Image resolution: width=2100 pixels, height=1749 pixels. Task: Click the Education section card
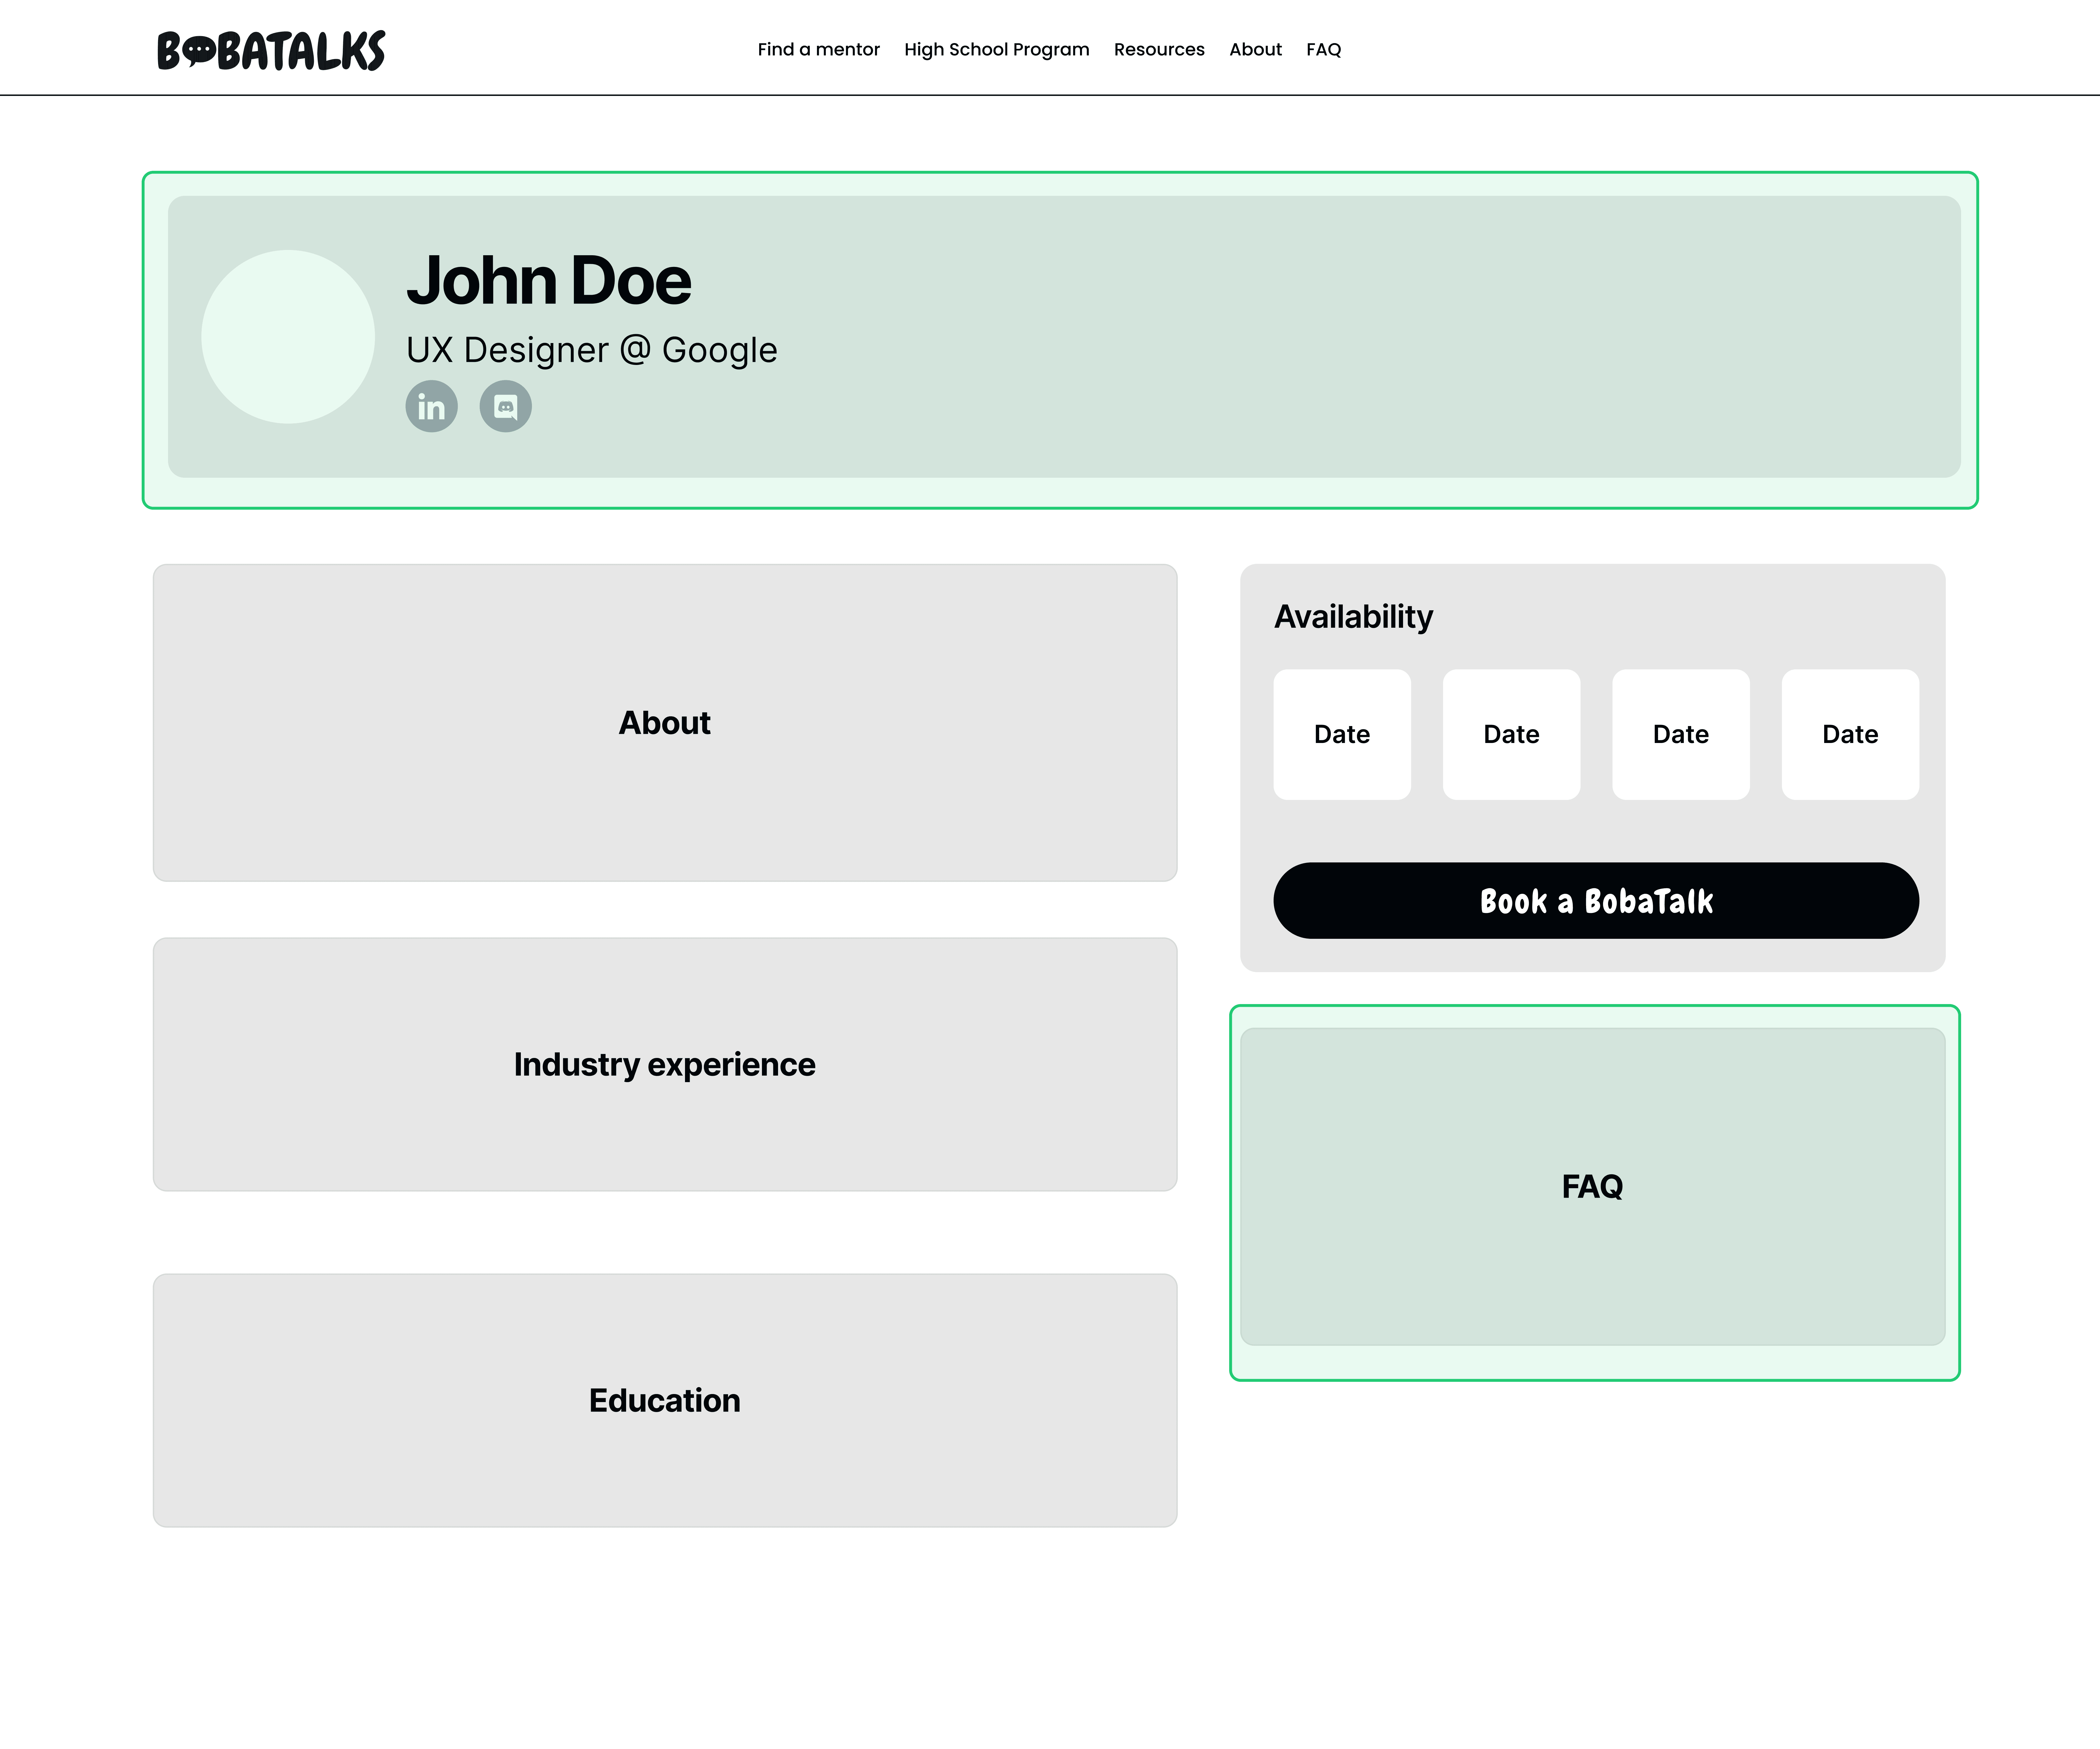point(664,1400)
